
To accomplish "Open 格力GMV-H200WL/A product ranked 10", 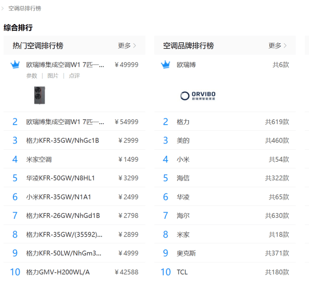I will point(58,272).
